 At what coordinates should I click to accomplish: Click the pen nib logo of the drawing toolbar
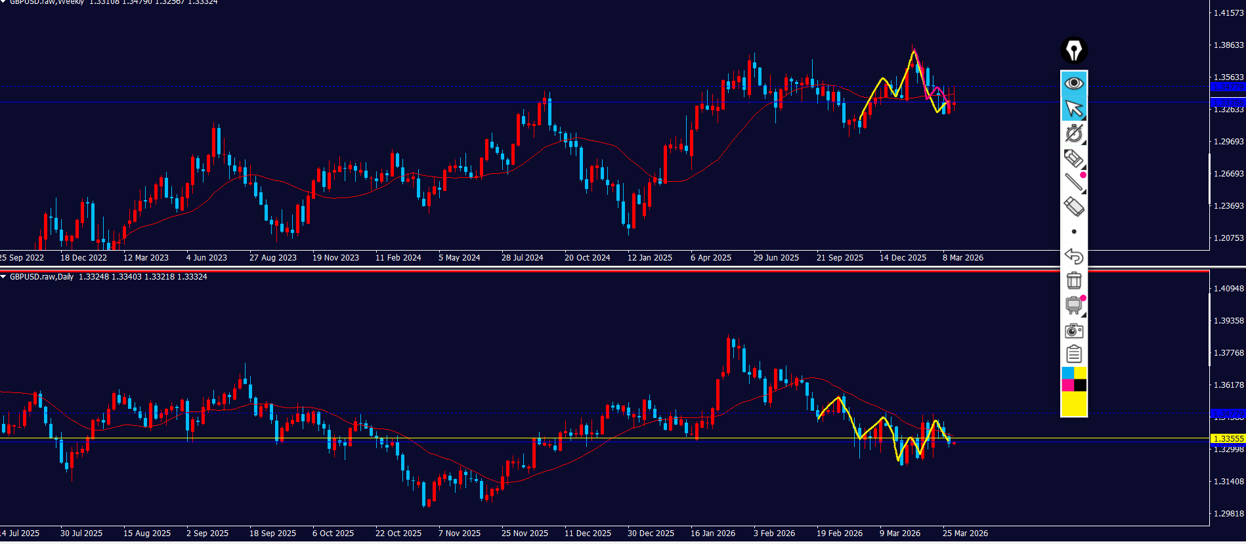click(x=1073, y=51)
